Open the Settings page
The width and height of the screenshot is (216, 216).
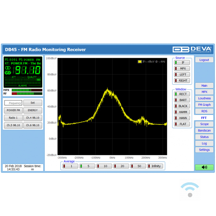click(x=204, y=150)
